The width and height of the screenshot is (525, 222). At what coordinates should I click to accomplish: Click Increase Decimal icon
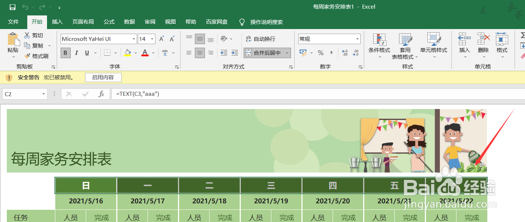click(344, 53)
